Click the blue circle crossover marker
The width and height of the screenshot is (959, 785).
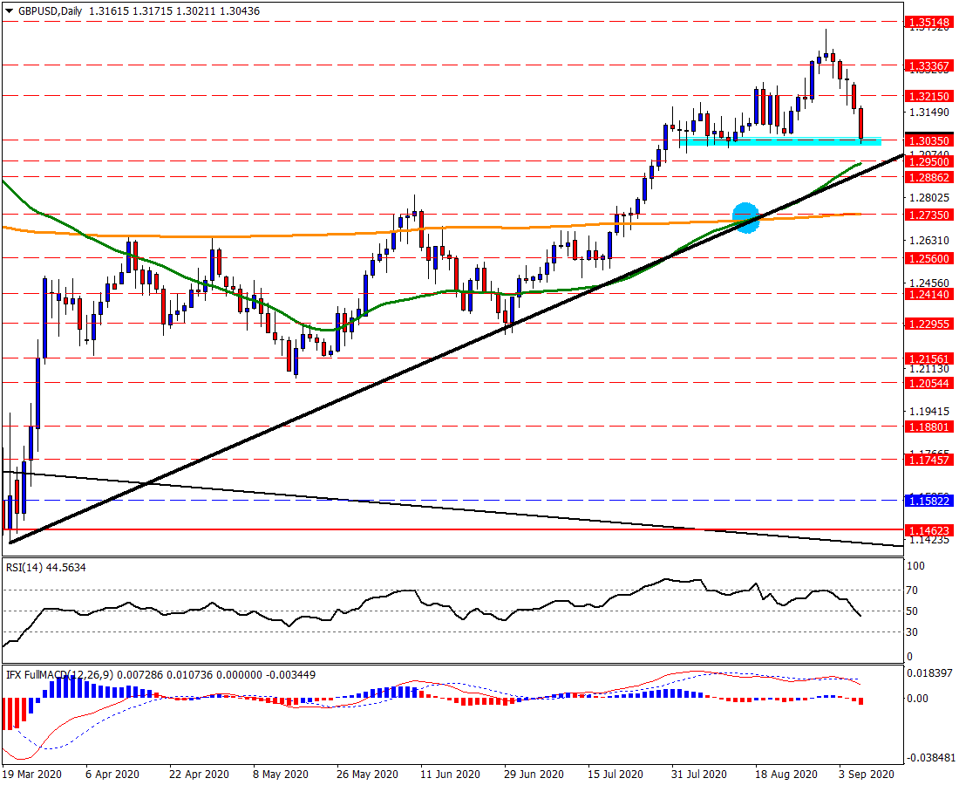(x=746, y=218)
